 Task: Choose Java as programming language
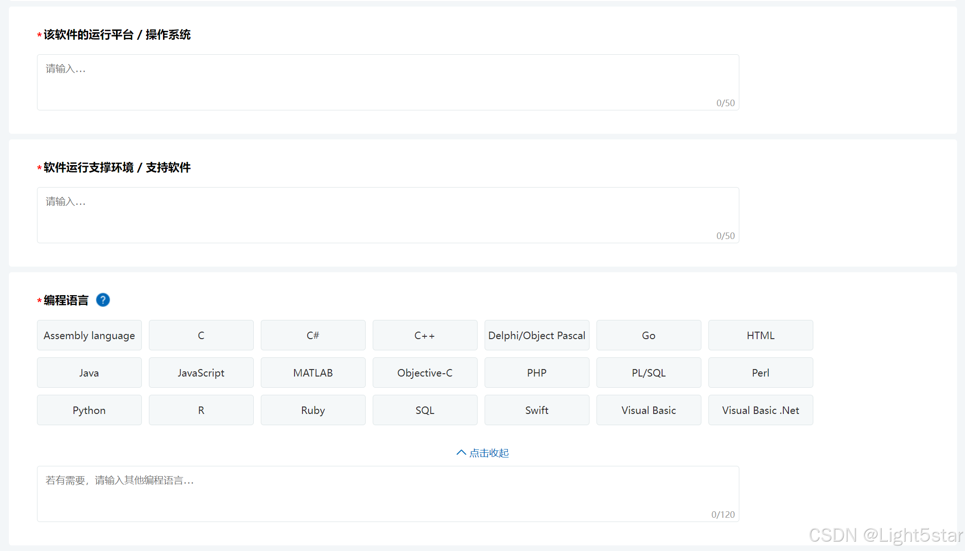click(89, 373)
